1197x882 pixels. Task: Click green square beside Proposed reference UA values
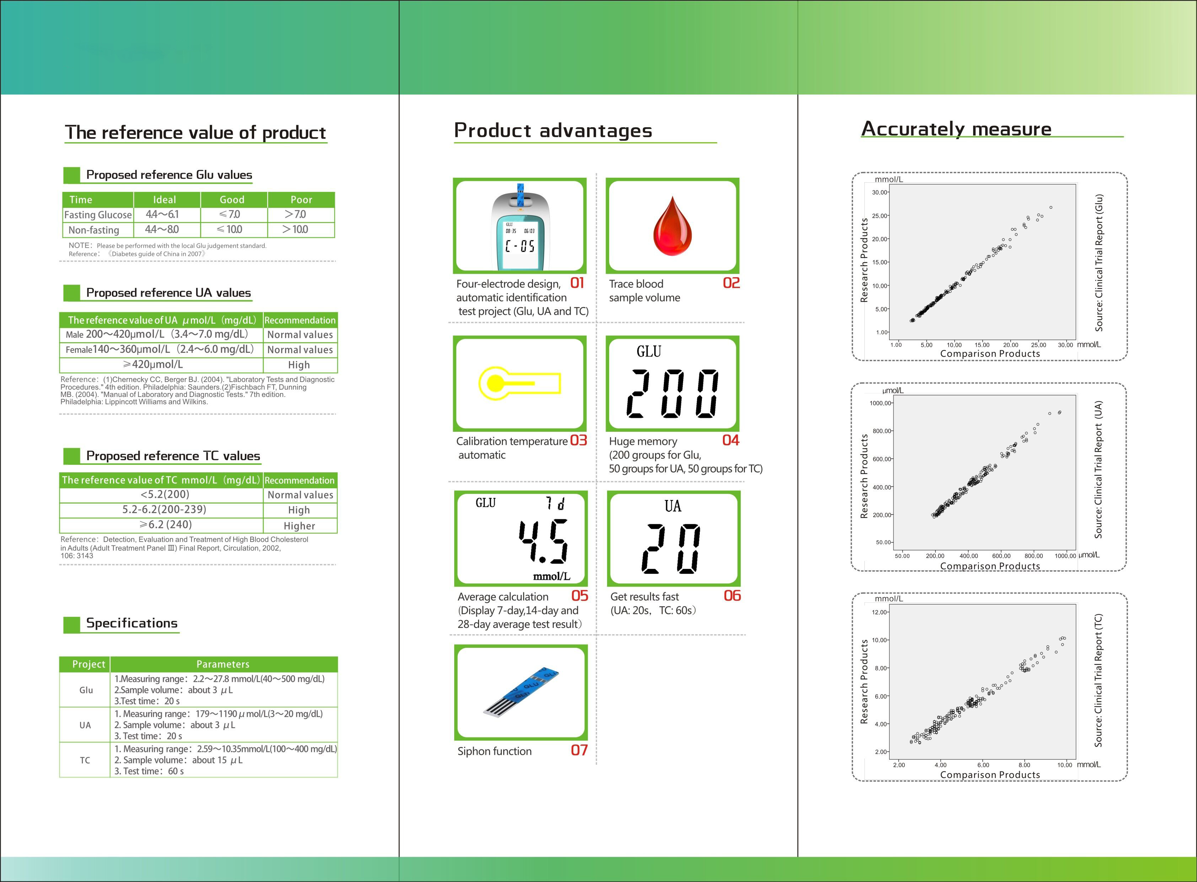(71, 292)
